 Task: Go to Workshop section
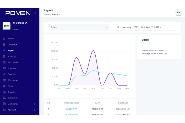(x=13, y=80)
